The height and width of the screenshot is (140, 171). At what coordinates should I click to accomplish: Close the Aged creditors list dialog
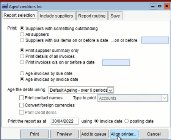tap(167, 6)
